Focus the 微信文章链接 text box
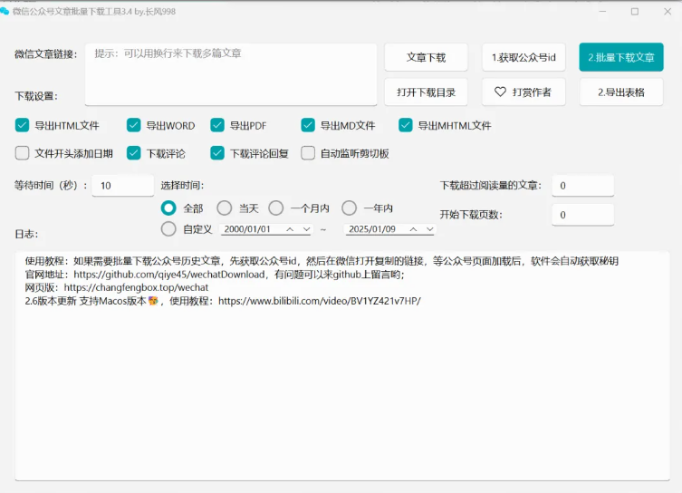The width and height of the screenshot is (682, 493). (x=231, y=74)
